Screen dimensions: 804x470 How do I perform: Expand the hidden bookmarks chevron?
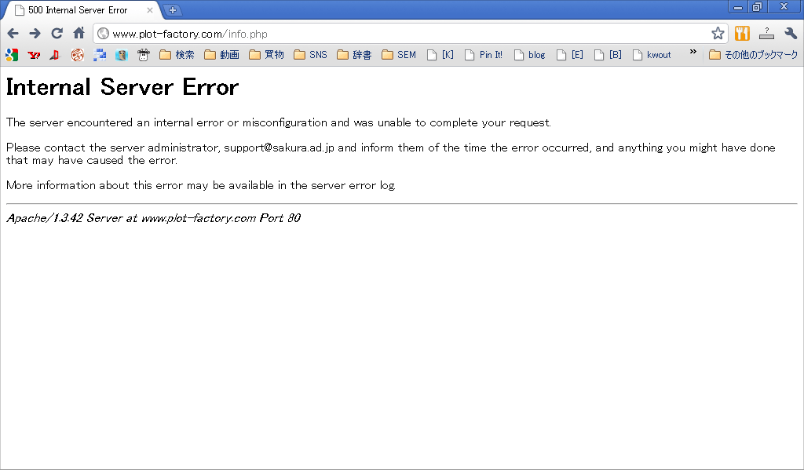click(x=693, y=52)
